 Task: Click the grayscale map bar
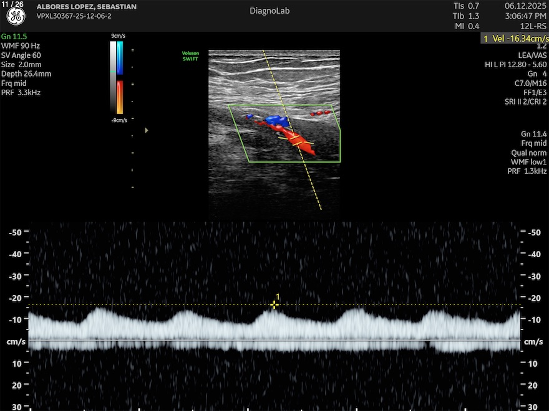(x=112, y=78)
